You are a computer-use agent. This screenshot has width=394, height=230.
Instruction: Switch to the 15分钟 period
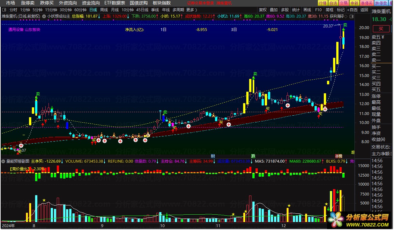[51, 10]
